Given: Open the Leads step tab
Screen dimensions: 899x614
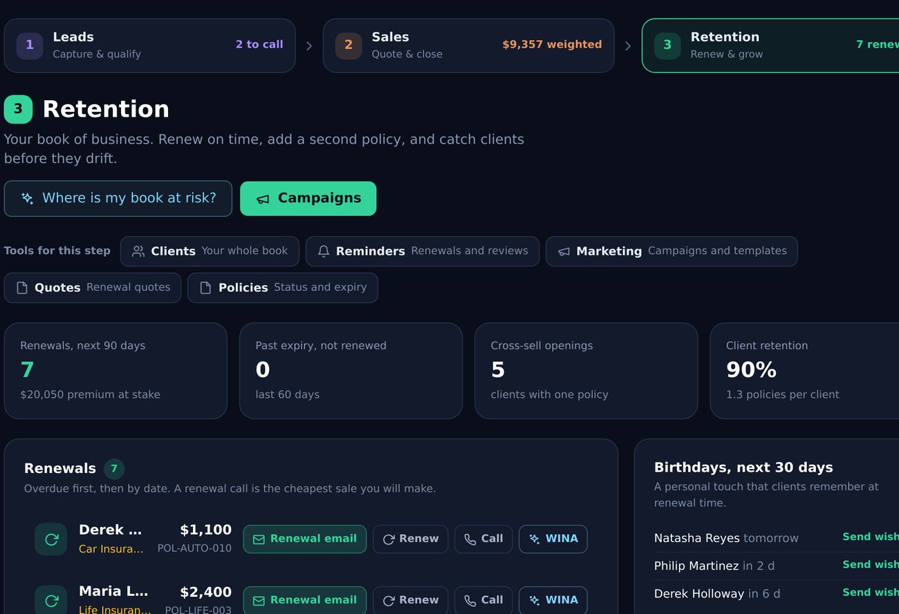Looking at the screenshot, I should (x=149, y=46).
